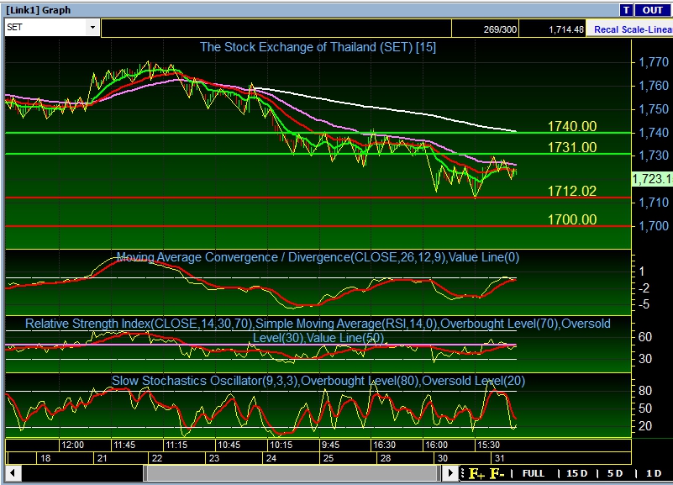Click date marker 28 on timeline
The width and height of the screenshot is (673, 485).
(386, 458)
